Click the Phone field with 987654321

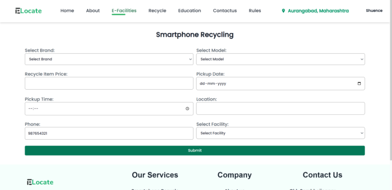[109, 133]
